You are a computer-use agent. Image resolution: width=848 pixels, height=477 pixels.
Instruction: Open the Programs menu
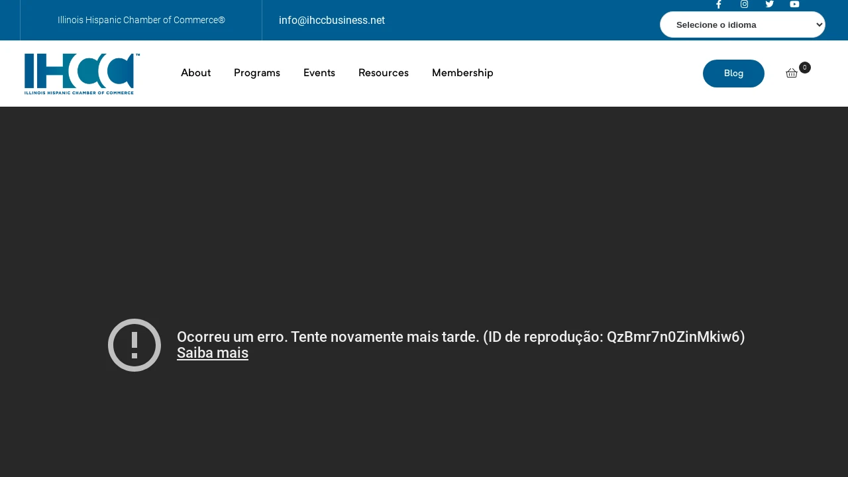point(257,74)
